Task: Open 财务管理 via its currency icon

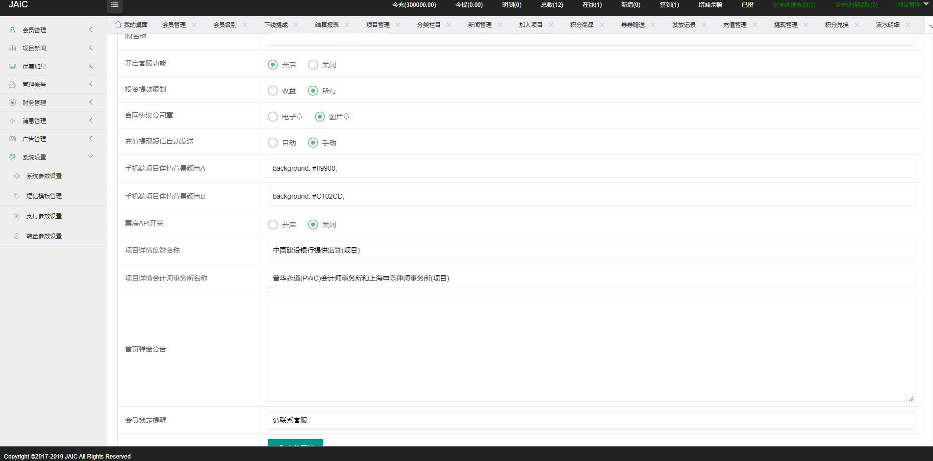Action: click(x=12, y=102)
